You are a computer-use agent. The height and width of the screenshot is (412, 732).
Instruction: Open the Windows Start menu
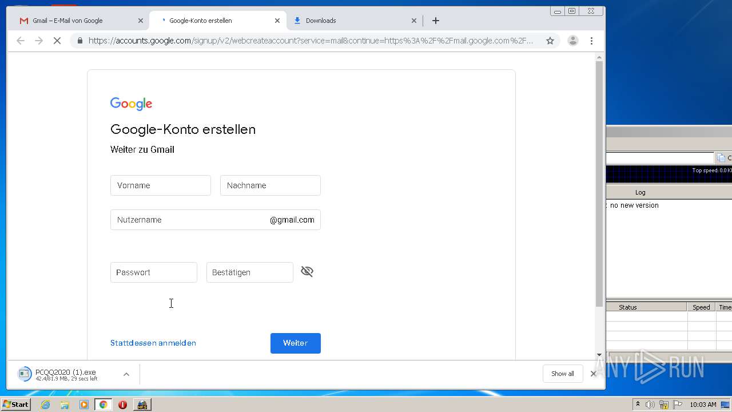click(x=15, y=405)
